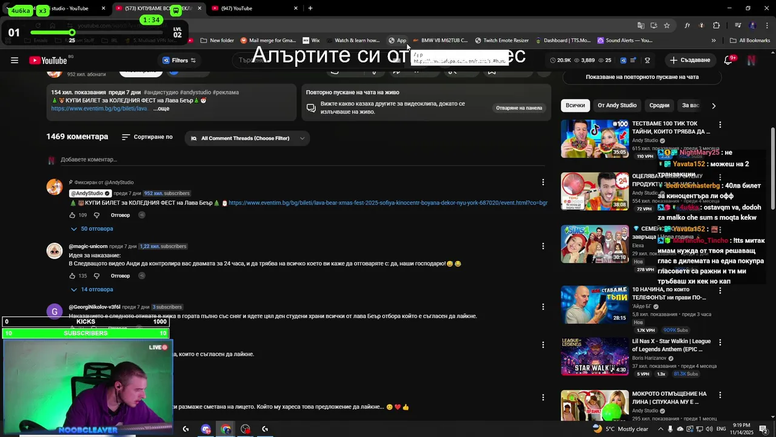Screen dimensions: 776x437
Task: Open the YouTube hamburger guide menu
Action: pos(15,60)
